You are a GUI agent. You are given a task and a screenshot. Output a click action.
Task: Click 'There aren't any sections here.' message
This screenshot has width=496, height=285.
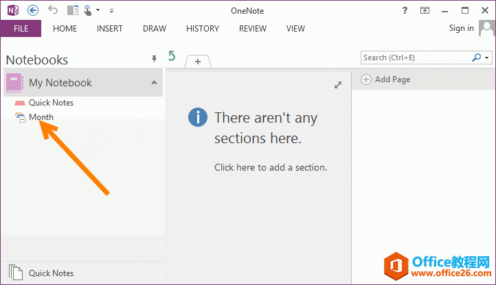pyautogui.click(x=266, y=128)
